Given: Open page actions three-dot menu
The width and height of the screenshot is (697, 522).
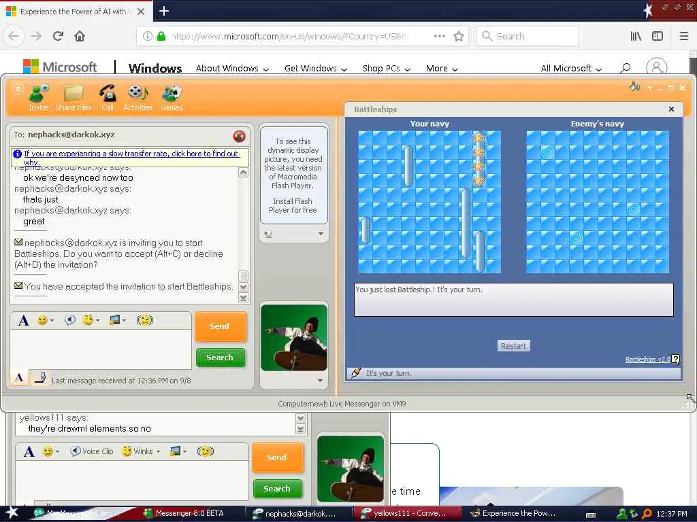Looking at the screenshot, I should [x=439, y=36].
